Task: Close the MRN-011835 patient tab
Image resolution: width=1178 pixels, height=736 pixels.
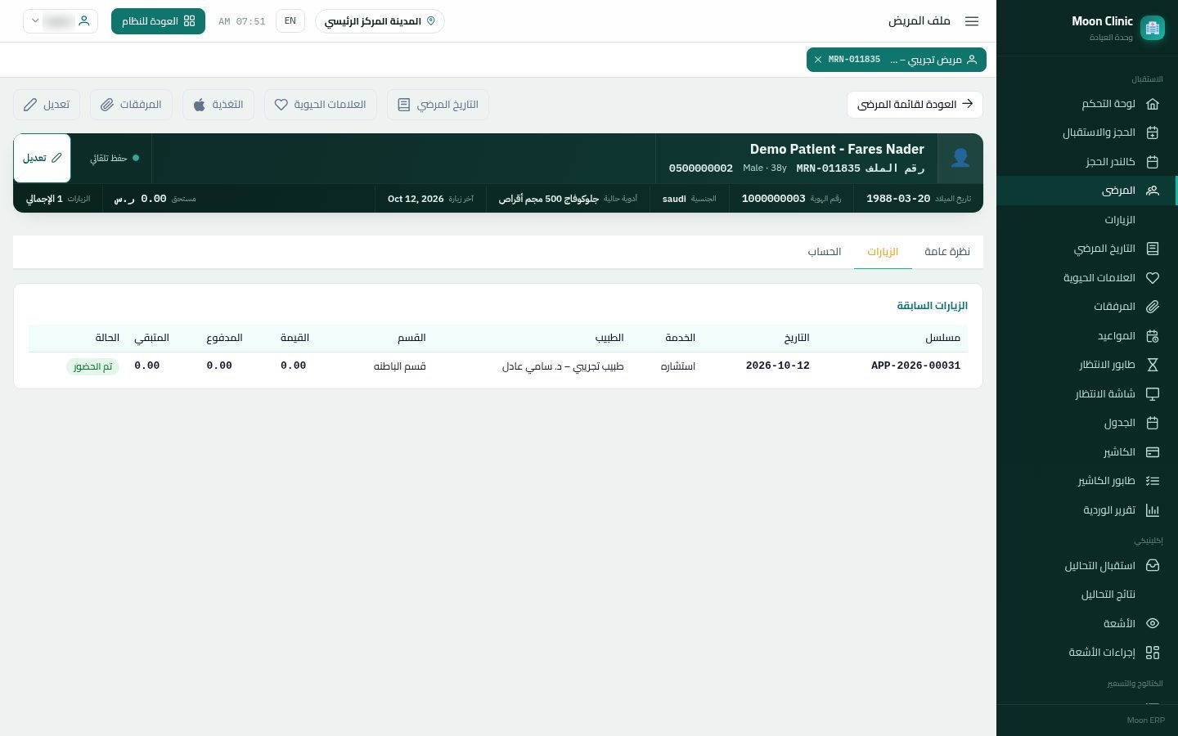Action: (x=818, y=60)
